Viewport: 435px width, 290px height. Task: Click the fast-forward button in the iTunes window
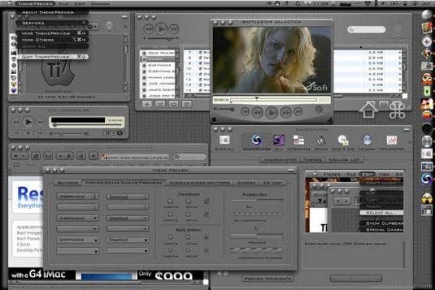click(x=173, y=29)
